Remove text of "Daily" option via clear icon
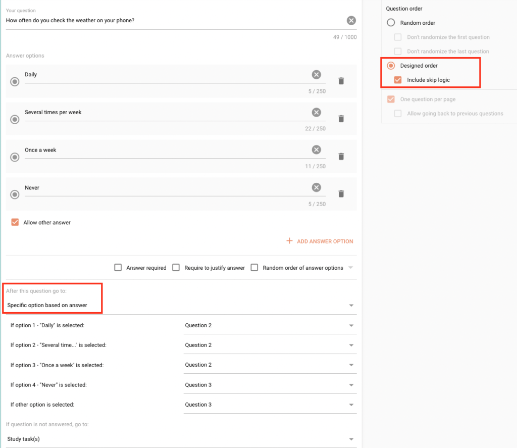 pyautogui.click(x=317, y=74)
